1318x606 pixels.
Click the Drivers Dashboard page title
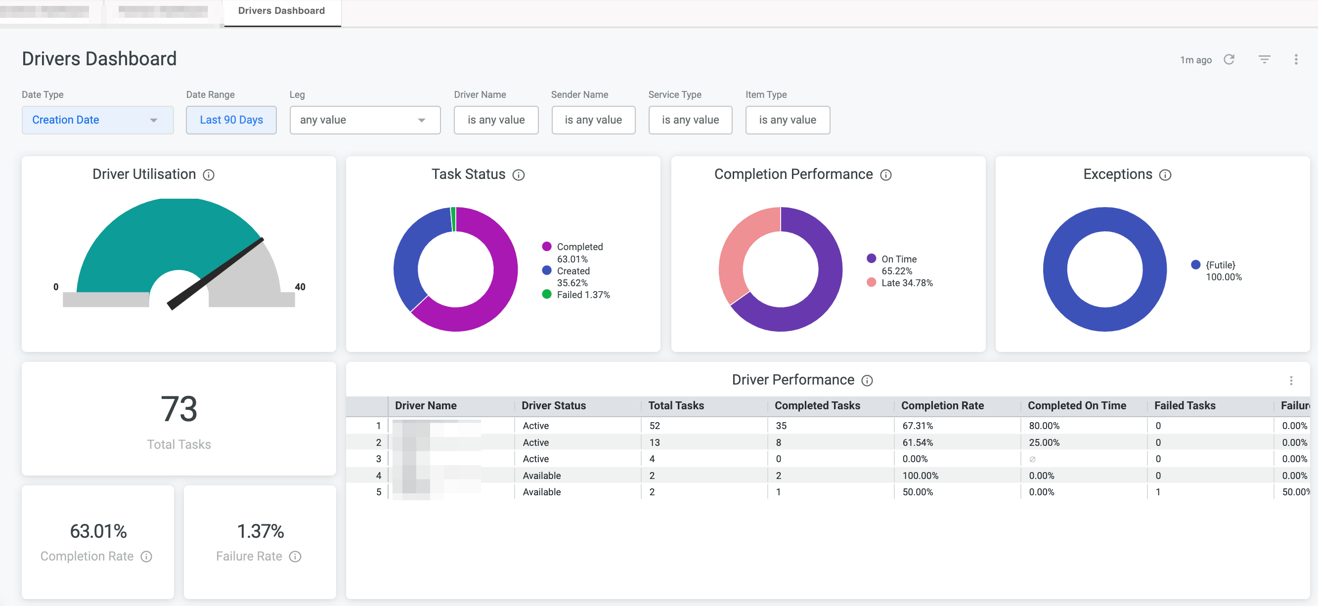(99, 59)
